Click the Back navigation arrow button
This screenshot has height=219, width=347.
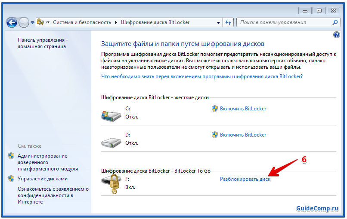(x=12, y=22)
